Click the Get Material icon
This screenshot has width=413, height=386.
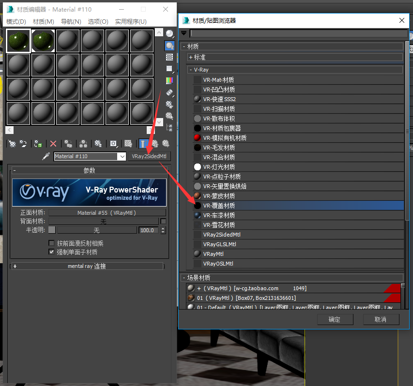(x=12, y=144)
